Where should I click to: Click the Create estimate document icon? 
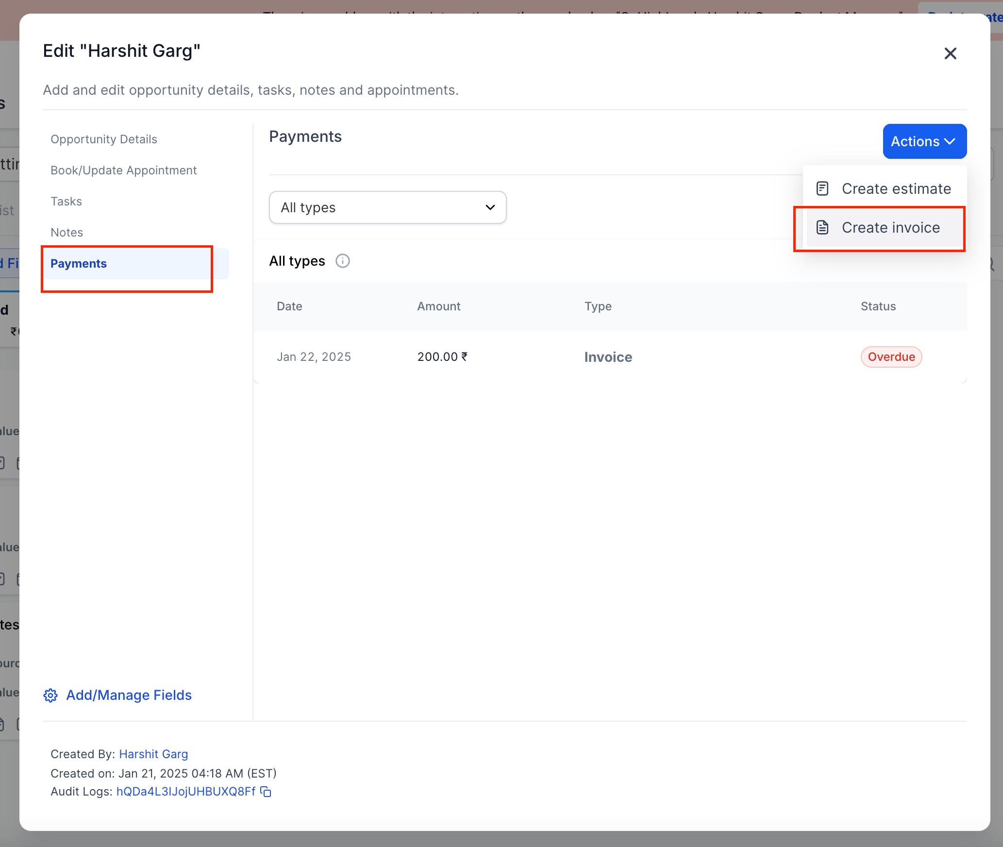[x=822, y=188]
